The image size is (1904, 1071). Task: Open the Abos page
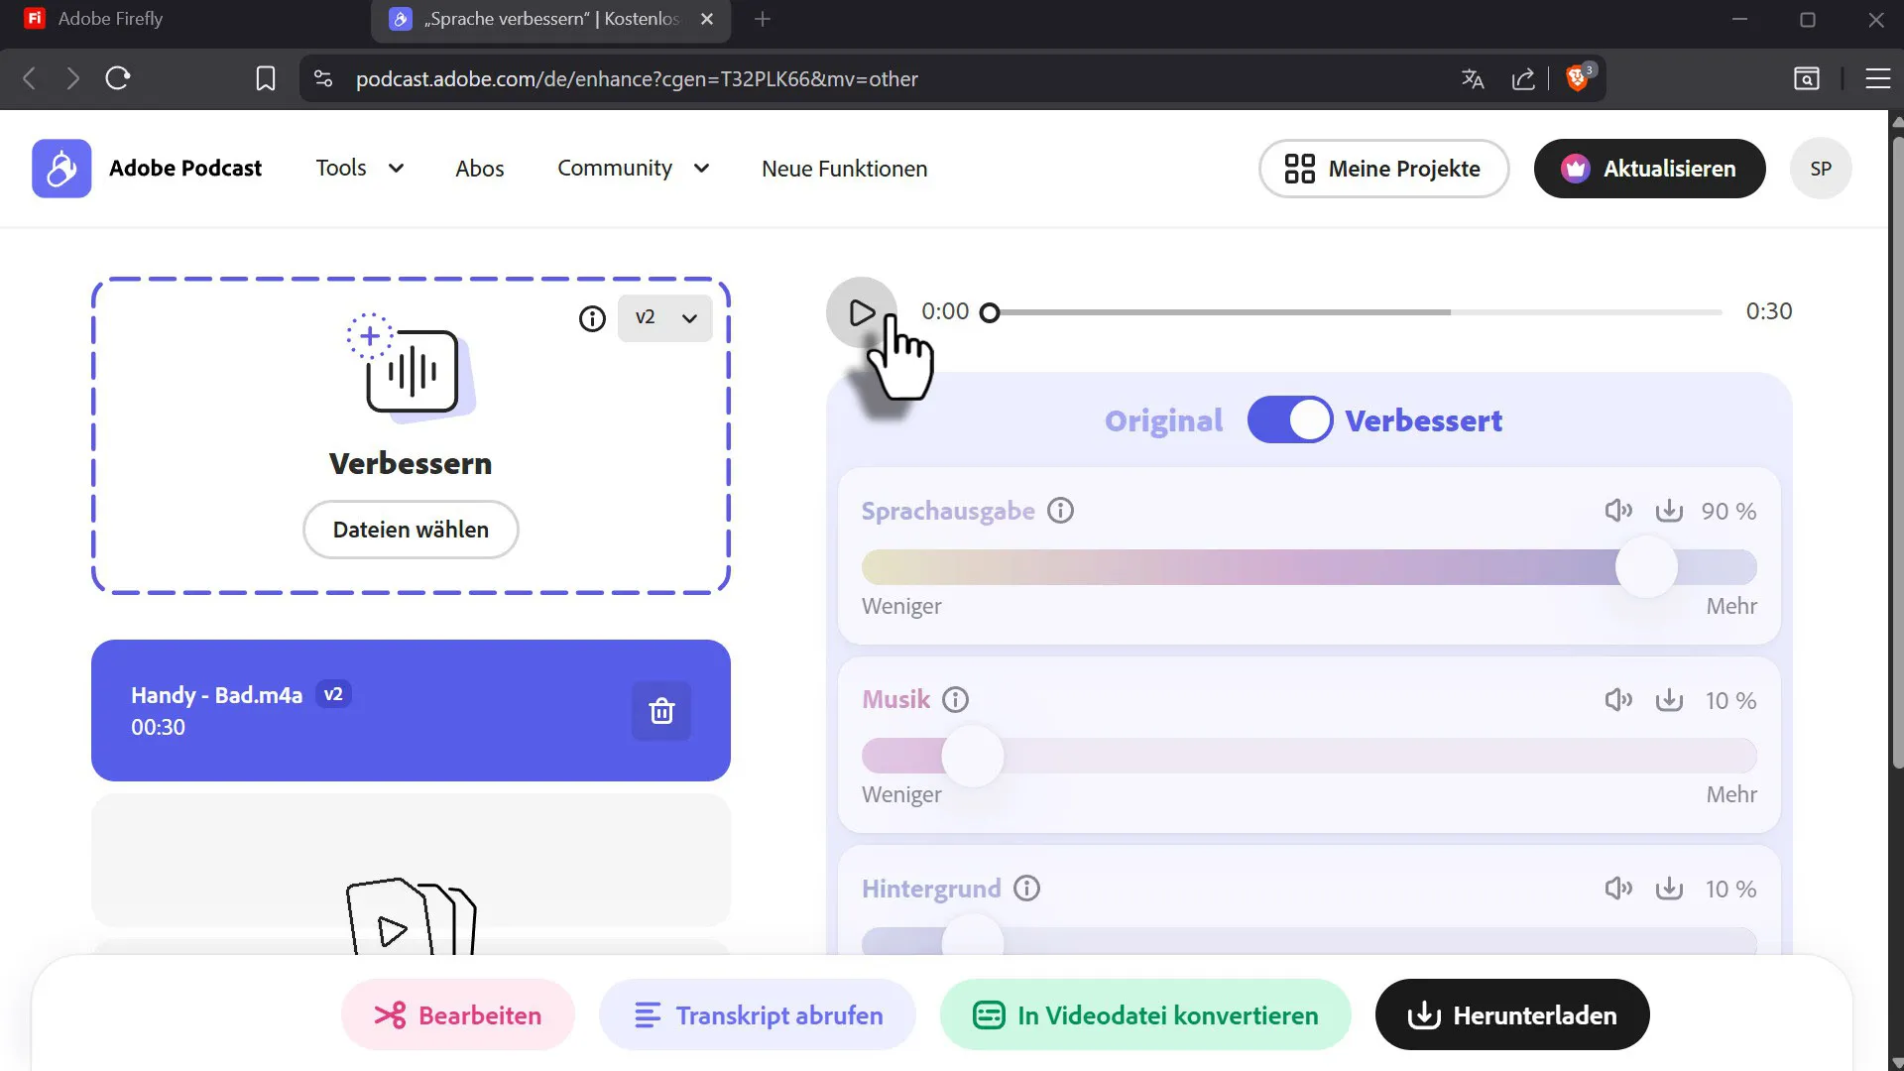[x=479, y=169]
